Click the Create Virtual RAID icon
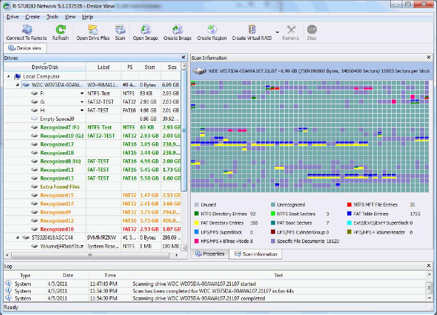Viewport: 437px width, 315px height. (x=252, y=30)
